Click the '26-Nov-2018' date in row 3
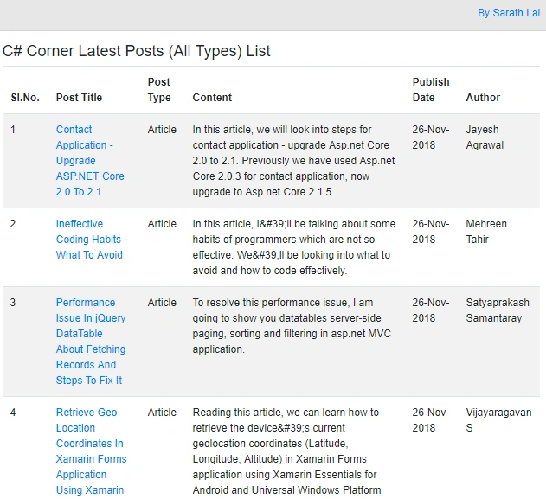Image resolution: width=546 pixels, height=499 pixels. pyautogui.click(x=431, y=310)
